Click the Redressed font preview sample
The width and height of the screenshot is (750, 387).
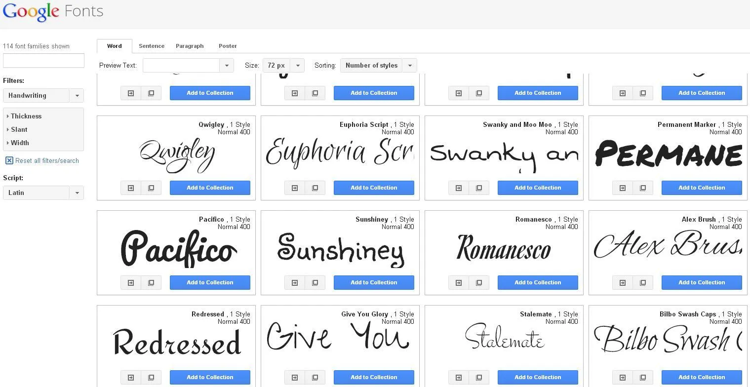point(177,342)
